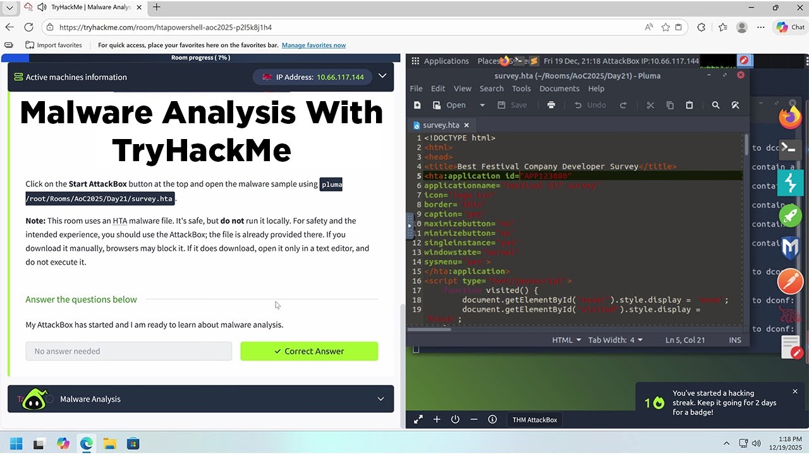Open the AttackBox Applications menu
The height and width of the screenshot is (455, 809).
tap(441, 61)
